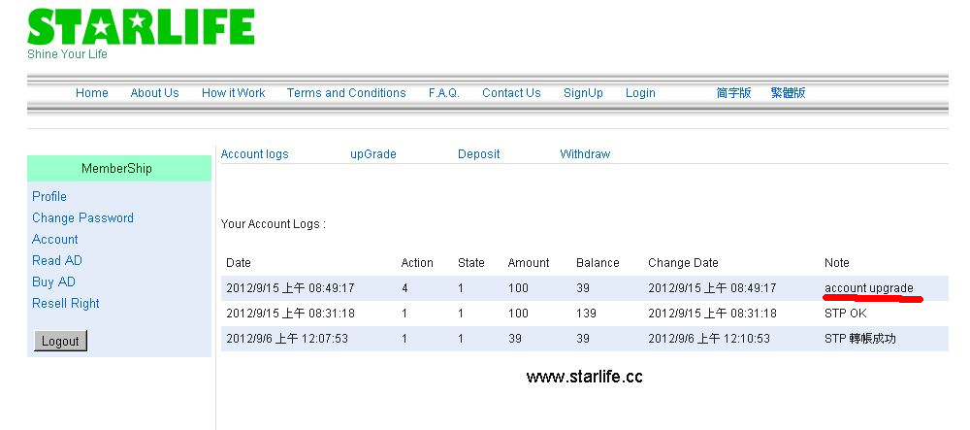Click the SignUp link
This screenshot has width=970, height=430.
pos(583,93)
